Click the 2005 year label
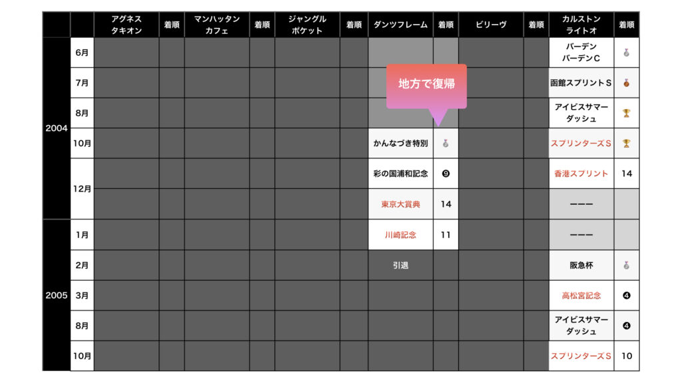Image resolution: width=682 pixels, height=383 pixels. point(57,295)
